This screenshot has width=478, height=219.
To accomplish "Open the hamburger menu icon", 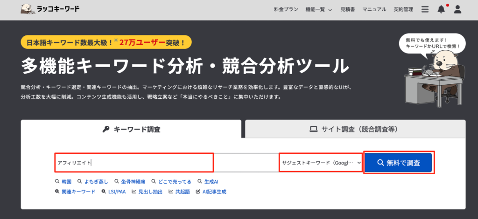I will click(425, 9).
